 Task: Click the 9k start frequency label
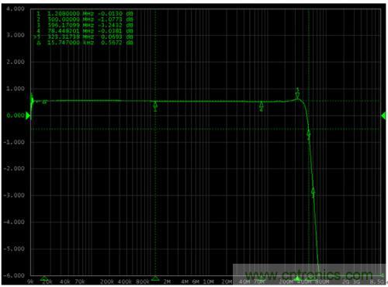point(30,282)
